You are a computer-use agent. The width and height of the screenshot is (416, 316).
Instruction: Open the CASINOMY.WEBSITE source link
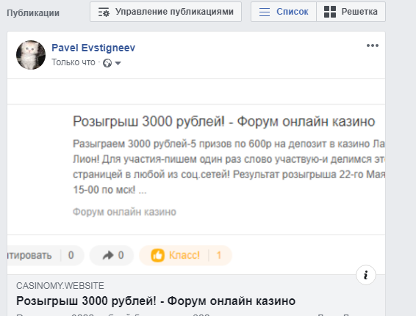60,286
